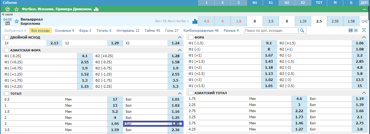Click the search magnifier button
This screenshot has height=134, width=370.
pyautogui.click(x=302, y=31)
